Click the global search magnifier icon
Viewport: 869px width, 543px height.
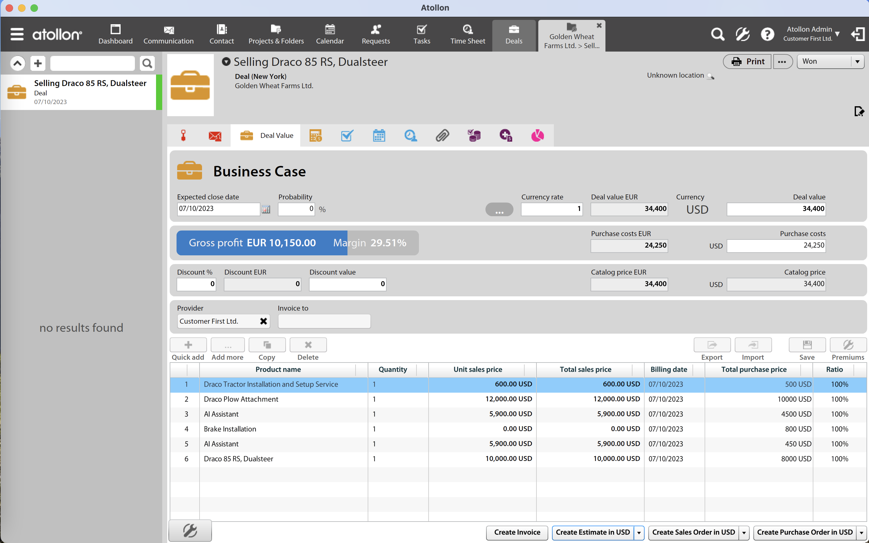click(x=717, y=34)
